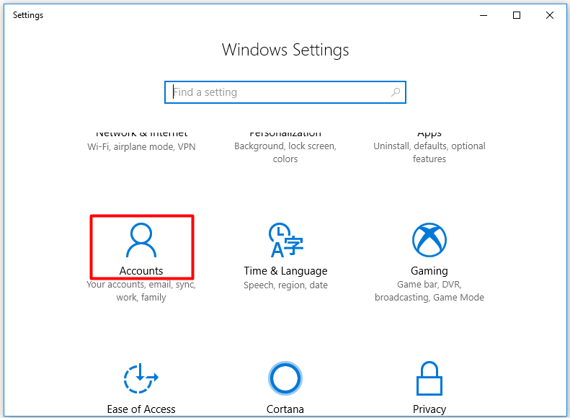This screenshot has width=570, height=418.
Task: Select the Cortana label
Action: (285, 409)
